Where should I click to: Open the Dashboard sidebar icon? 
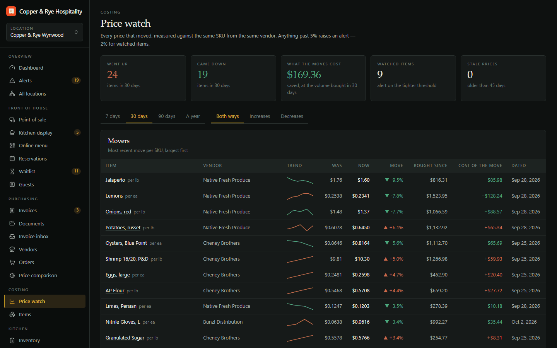tap(12, 68)
